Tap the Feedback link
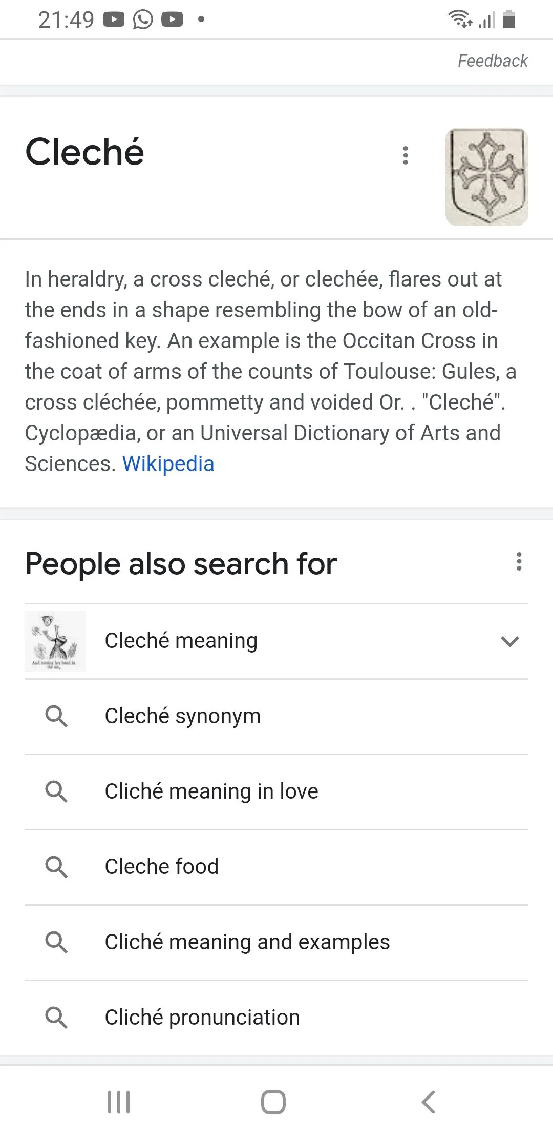 [493, 61]
